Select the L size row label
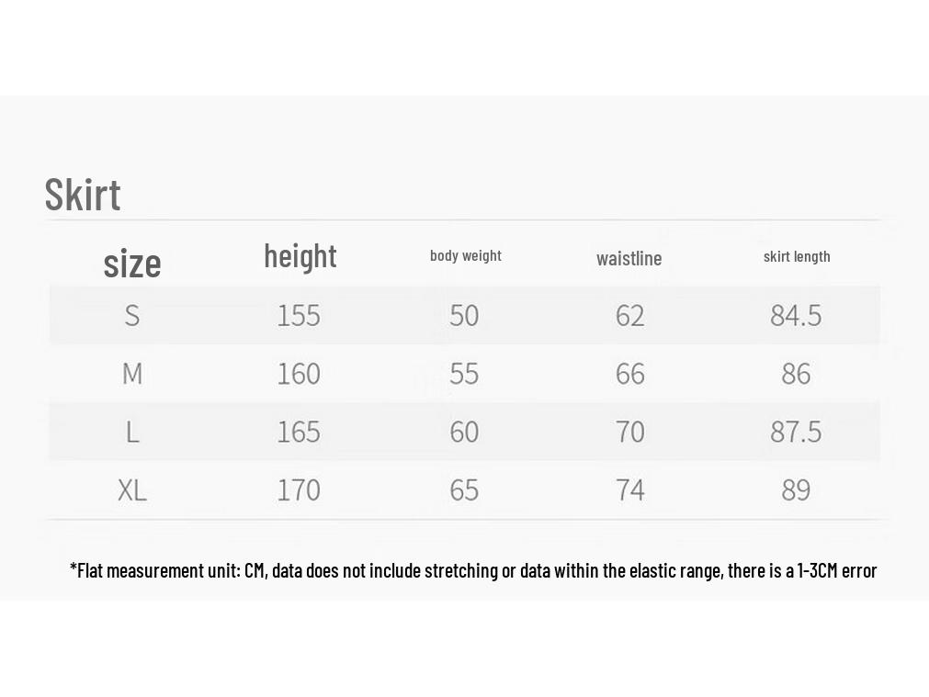This screenshot has height=697, width=929. click(132, 432)
